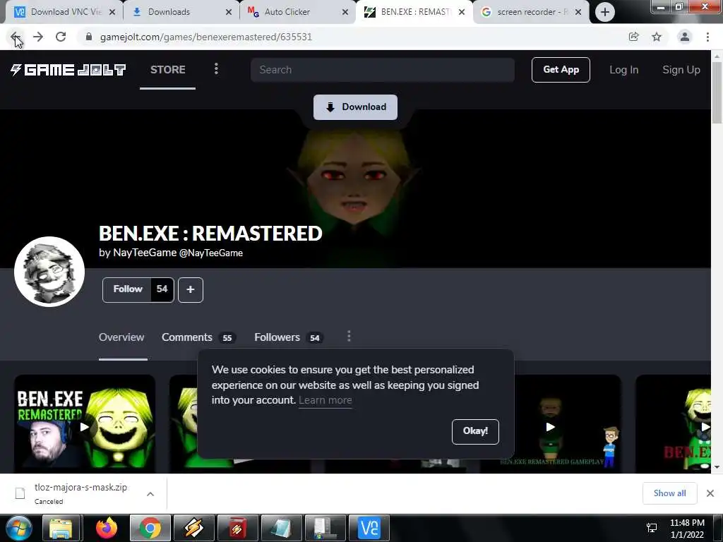Screen dimensions: 723x542
Task: Open the Log In link
Action: [624, 70]
